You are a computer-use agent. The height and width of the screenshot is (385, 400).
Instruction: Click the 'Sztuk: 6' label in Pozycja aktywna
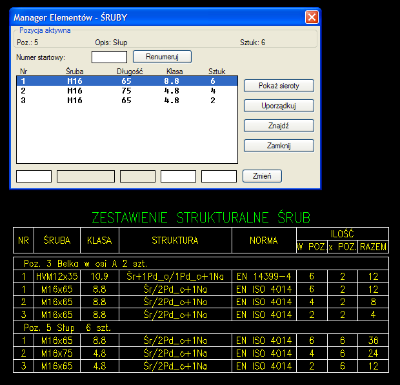point(252,43)
